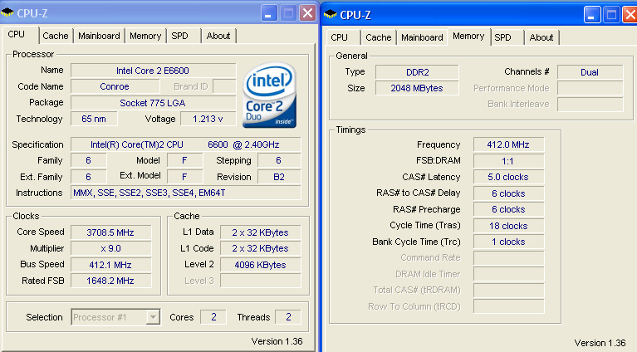This screenshot has height=352, width=637.
Task: Click the Technology value 65 nm
Action: [x=94, y=119]
